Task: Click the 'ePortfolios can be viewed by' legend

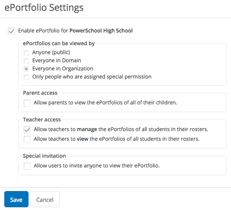Action: (59, 43)
